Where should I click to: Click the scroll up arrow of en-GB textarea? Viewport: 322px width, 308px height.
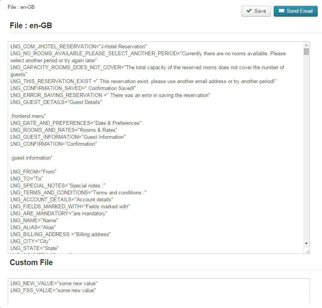(x=306, y=45)
